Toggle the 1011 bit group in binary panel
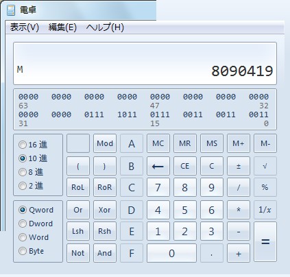This screenshot has height=277, width=290. [127, 115]
